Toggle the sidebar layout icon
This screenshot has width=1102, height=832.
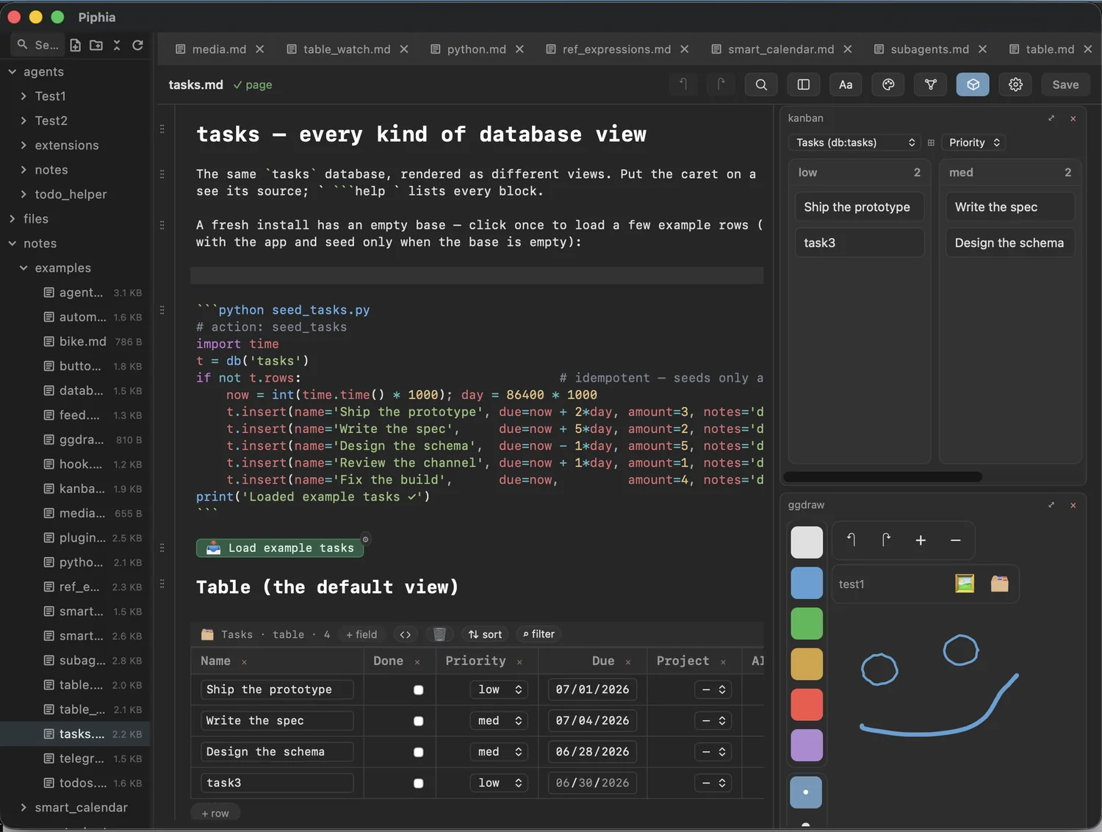(804, 85)
